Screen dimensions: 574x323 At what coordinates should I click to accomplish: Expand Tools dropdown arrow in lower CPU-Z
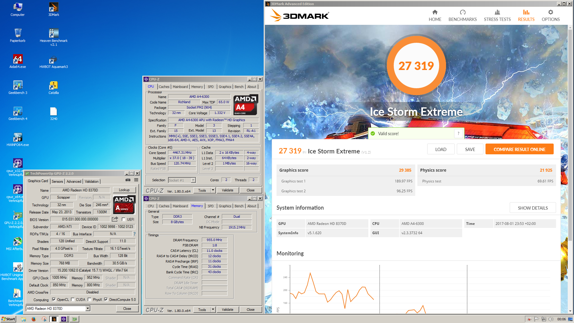point(213,310)
